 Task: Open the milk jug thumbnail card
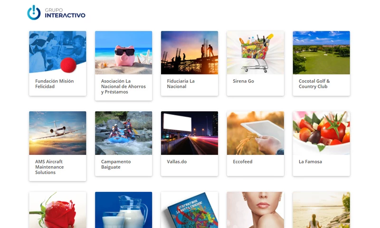(x=123, y=210)
